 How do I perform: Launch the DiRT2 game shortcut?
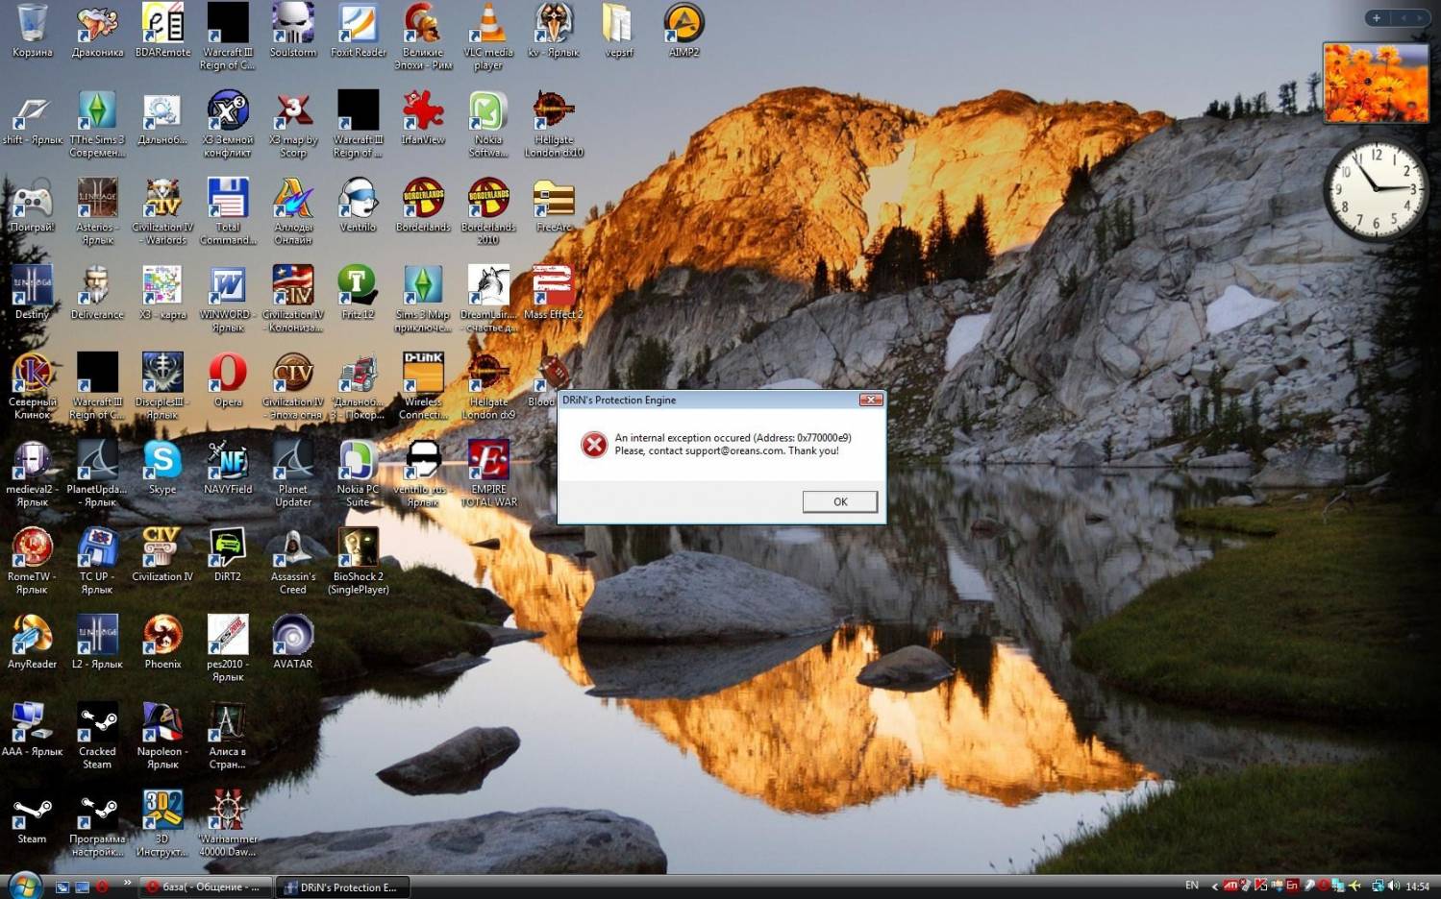point(228,548)
